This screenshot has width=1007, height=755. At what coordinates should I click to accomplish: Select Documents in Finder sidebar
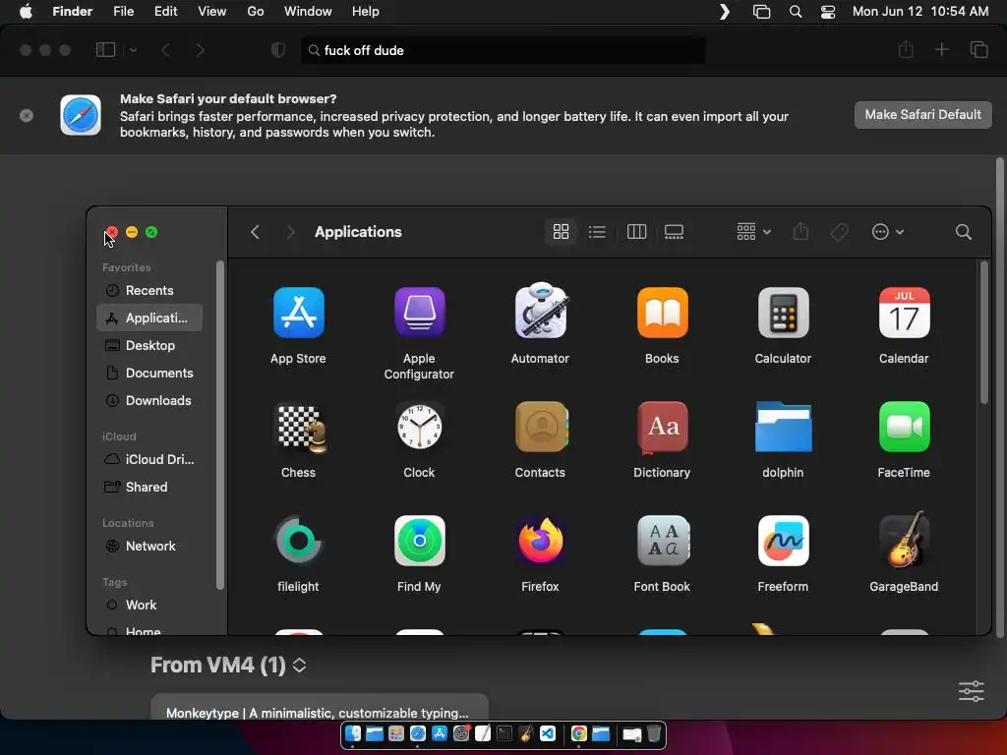148,373
